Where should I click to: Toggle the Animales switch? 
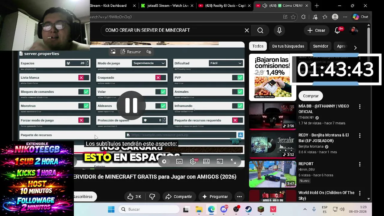click(238, 92)
